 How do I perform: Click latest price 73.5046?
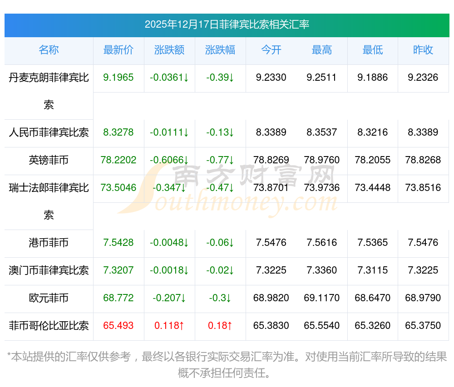tap(118, 188)
